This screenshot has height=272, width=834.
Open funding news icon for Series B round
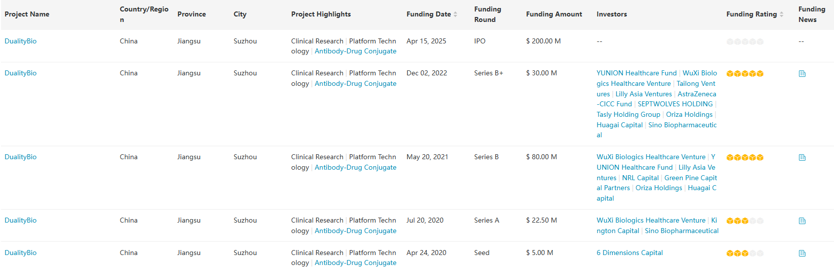click(x=802, y=158)
